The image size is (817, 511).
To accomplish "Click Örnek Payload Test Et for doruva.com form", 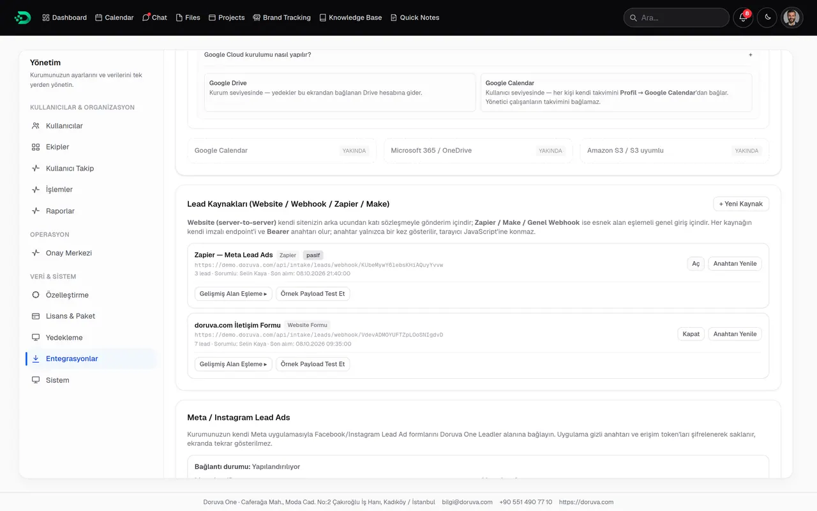I will tap(313, 364).
